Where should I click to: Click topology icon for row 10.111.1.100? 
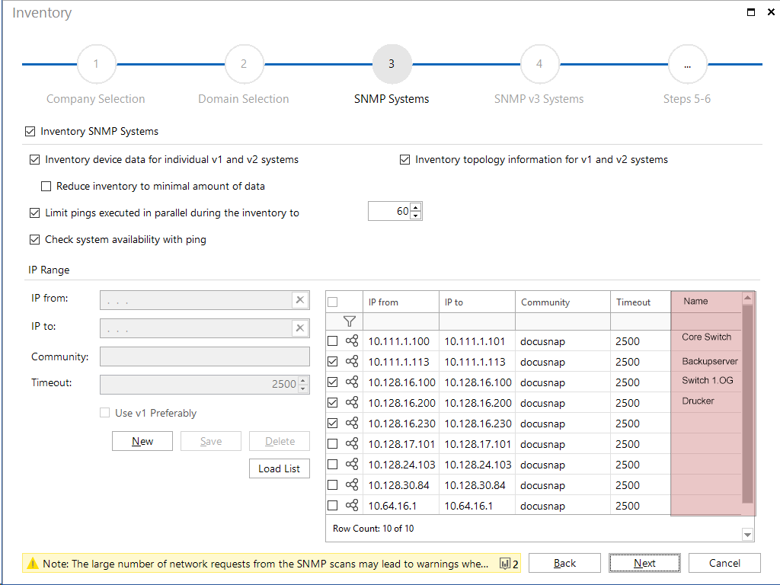click(x=352, y=341)
